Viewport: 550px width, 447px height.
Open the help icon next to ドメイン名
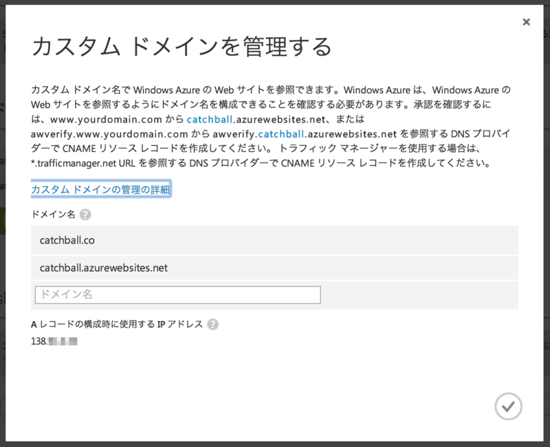pos(86,215)
